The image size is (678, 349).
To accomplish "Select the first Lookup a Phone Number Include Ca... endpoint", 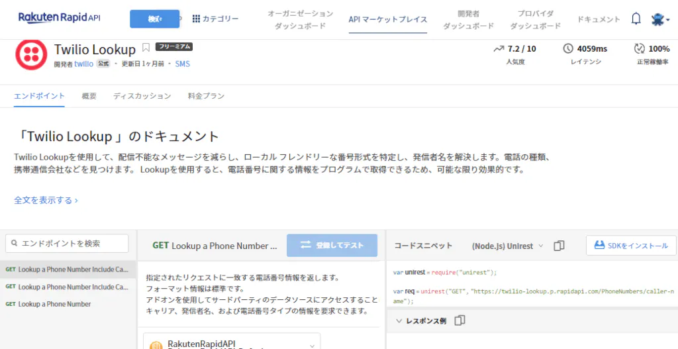I will [x=68, y=270].
